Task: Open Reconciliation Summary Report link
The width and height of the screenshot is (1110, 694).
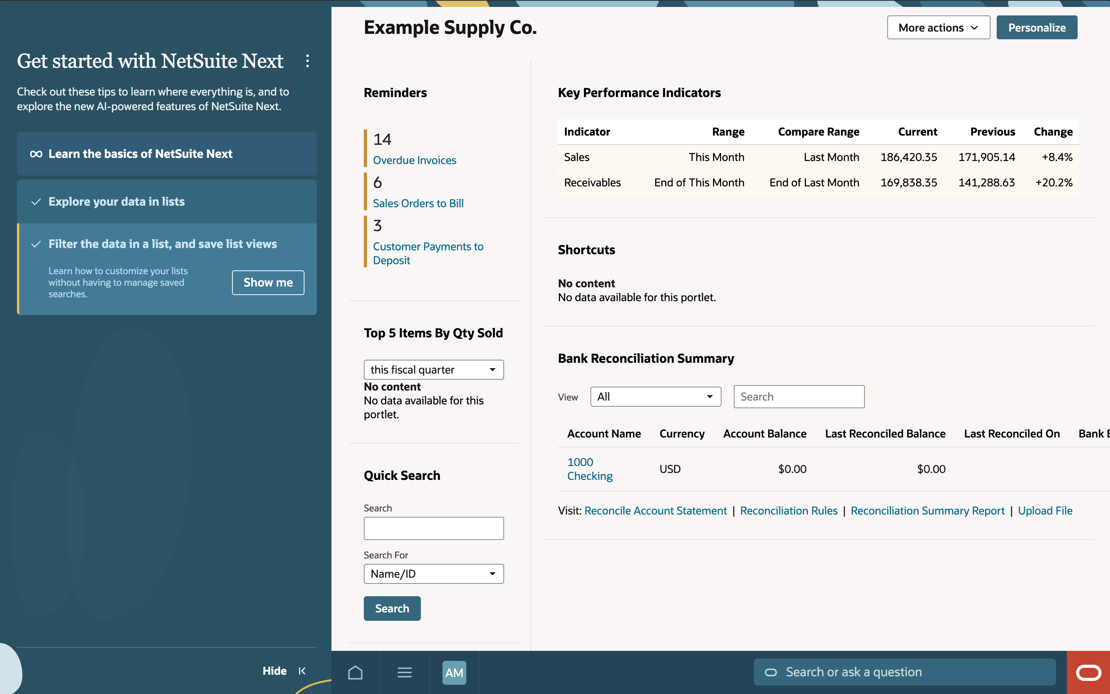Action: [x=927, y=511]
